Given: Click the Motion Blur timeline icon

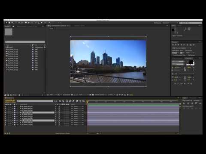Looking at the screenshot, I should point(73,101).
